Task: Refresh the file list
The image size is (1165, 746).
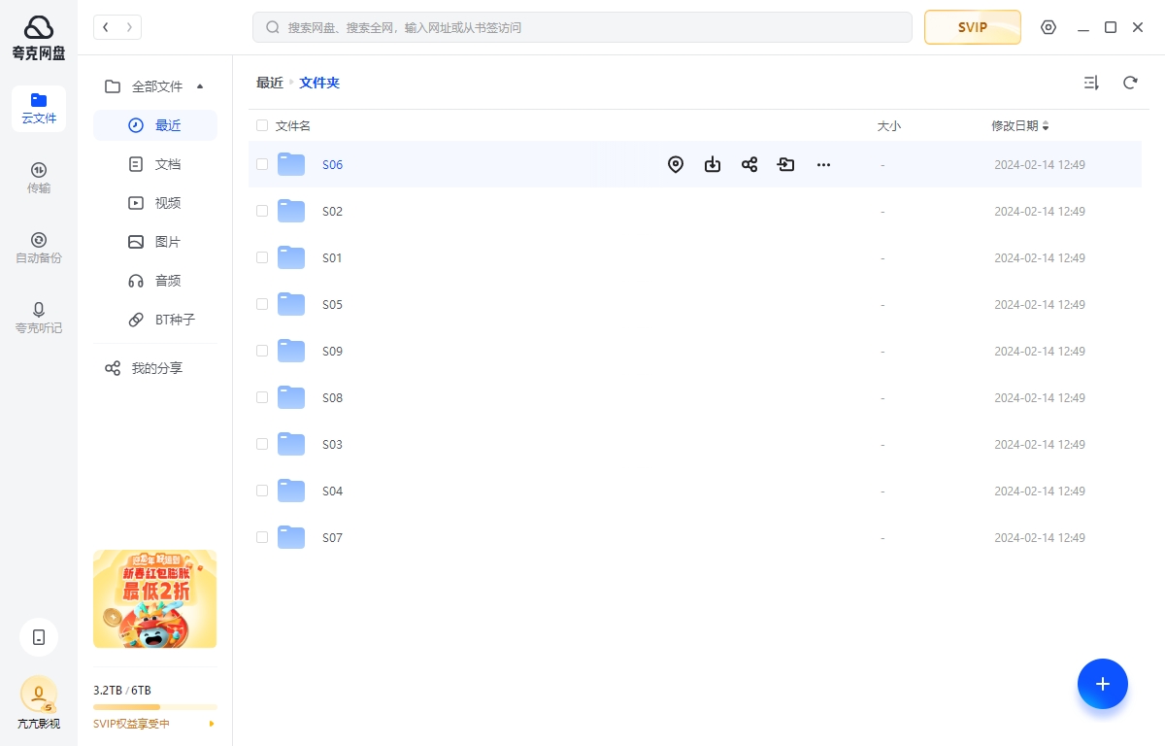Action: pyautogui.click(x=1130, y=84)
